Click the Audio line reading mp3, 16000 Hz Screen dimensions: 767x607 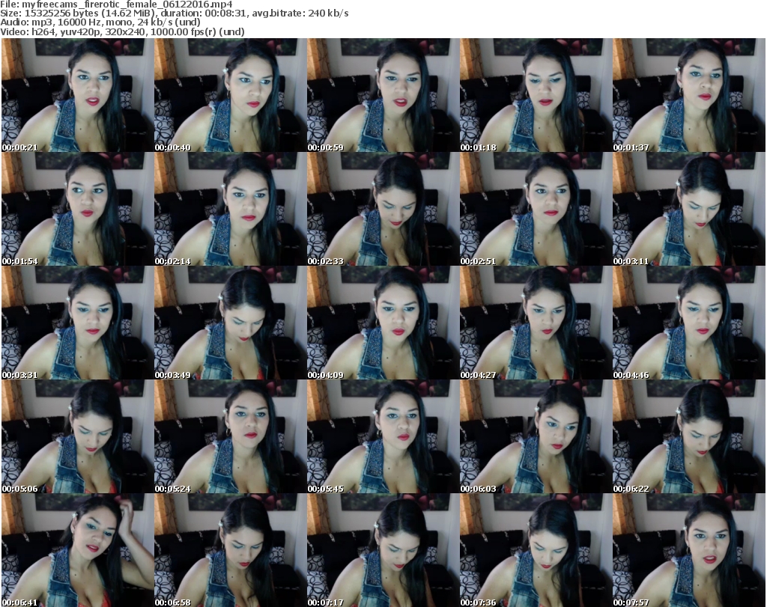(100, 22)
